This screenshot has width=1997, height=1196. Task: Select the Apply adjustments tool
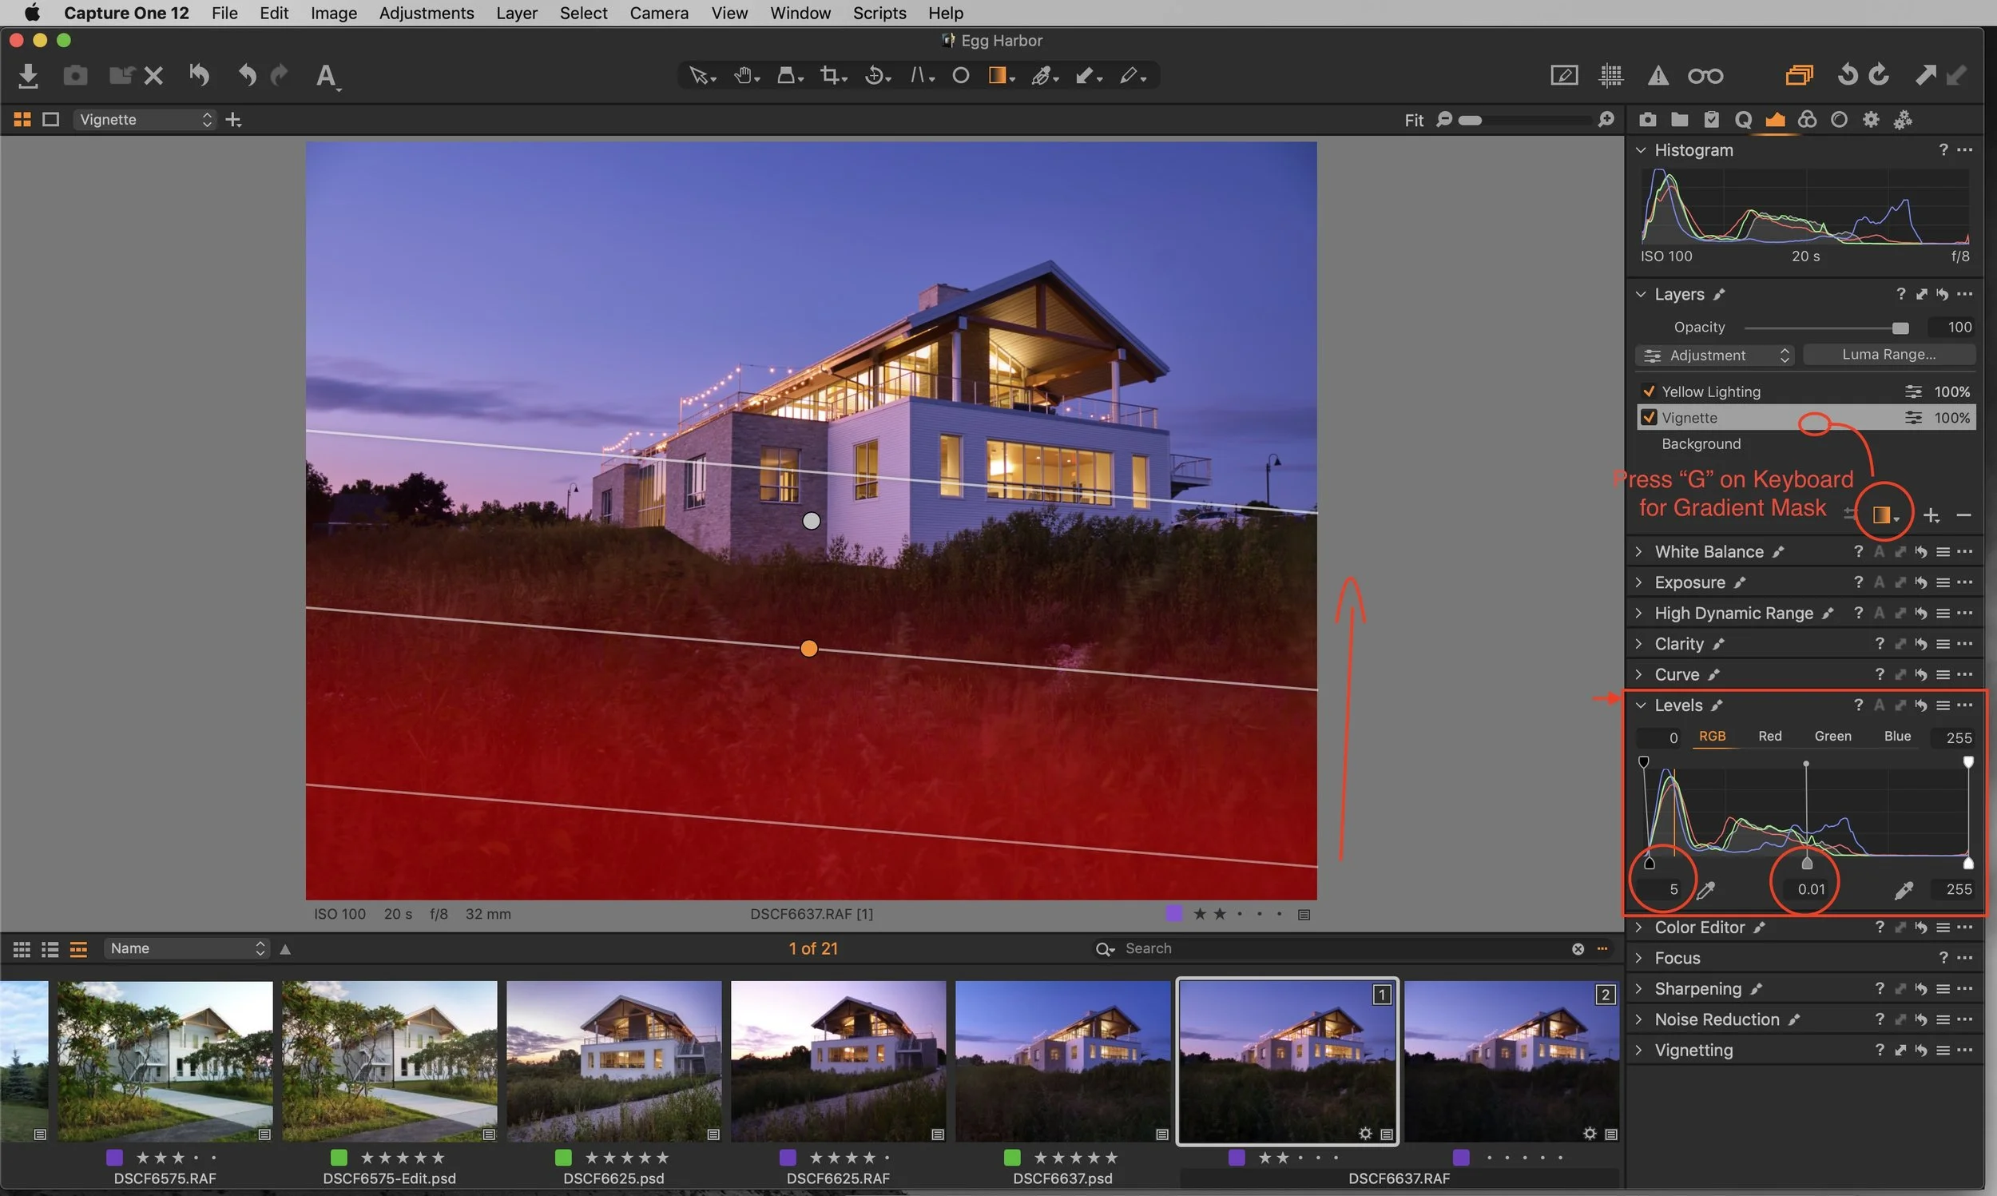pyautogui.click(x=1088, y=76)
